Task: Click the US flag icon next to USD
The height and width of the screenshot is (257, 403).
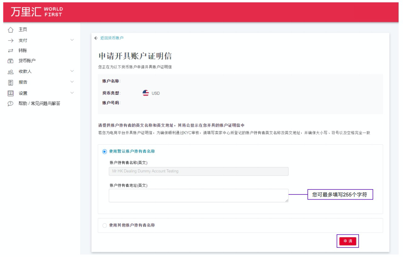Action: [x=146, y=93]
